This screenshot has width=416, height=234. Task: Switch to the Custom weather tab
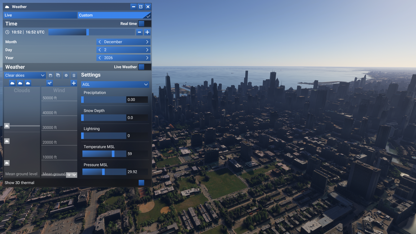coord(114,15)
